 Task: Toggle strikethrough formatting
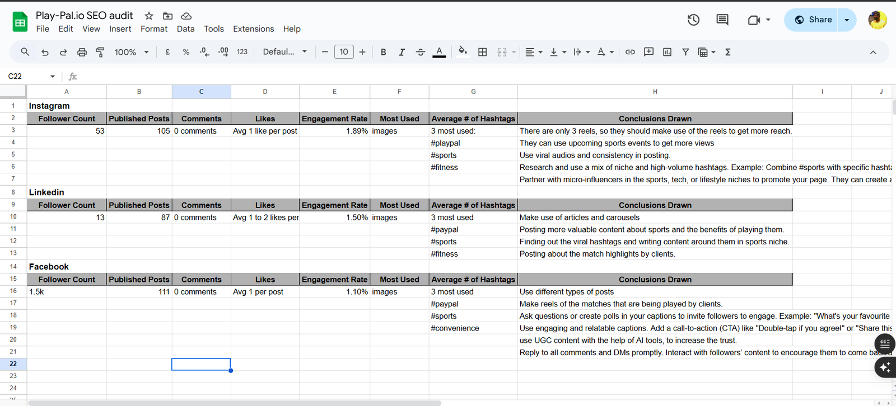(x=421, y=52)
